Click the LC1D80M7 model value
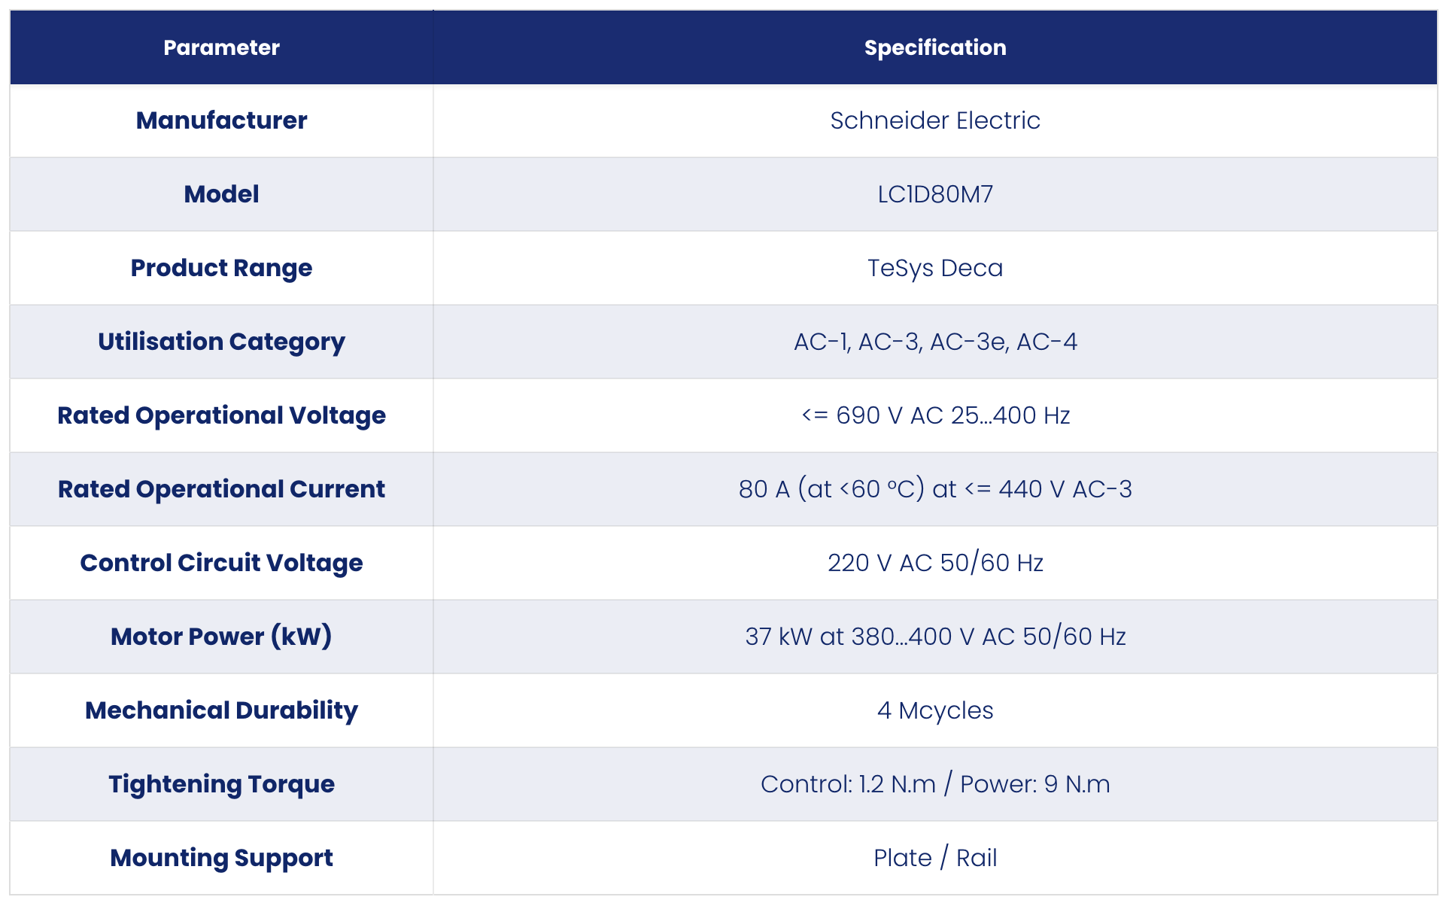The height and width of the screenshot is (903, 1446). pyautogui.click(x=934, y=194)
